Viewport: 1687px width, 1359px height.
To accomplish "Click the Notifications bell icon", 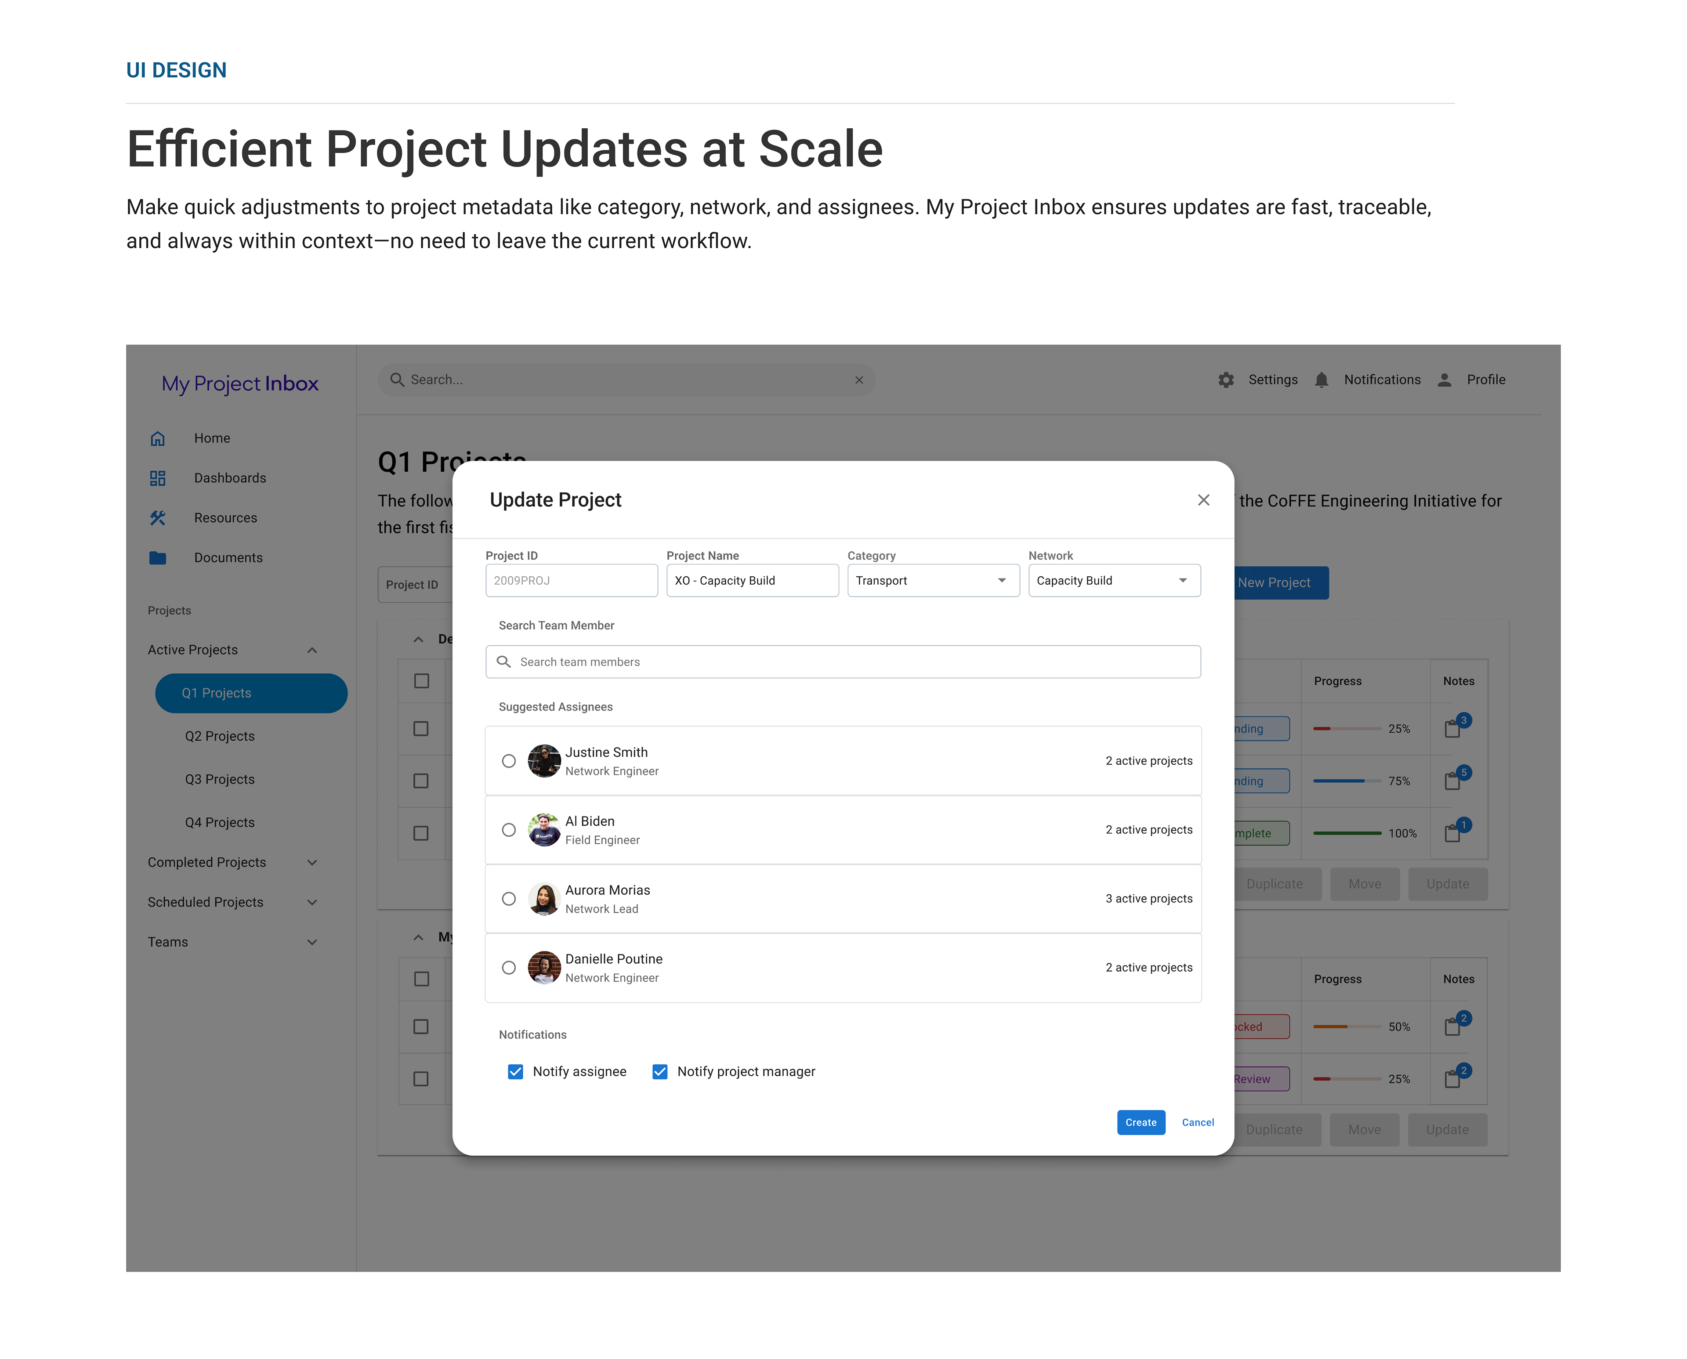I will 1321,380.
